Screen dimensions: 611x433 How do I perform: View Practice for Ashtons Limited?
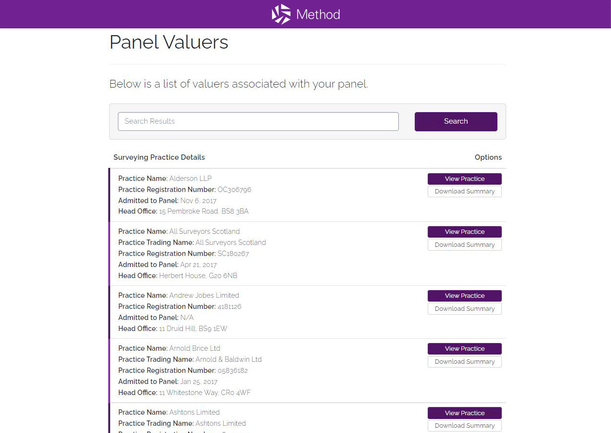point(464,413)
